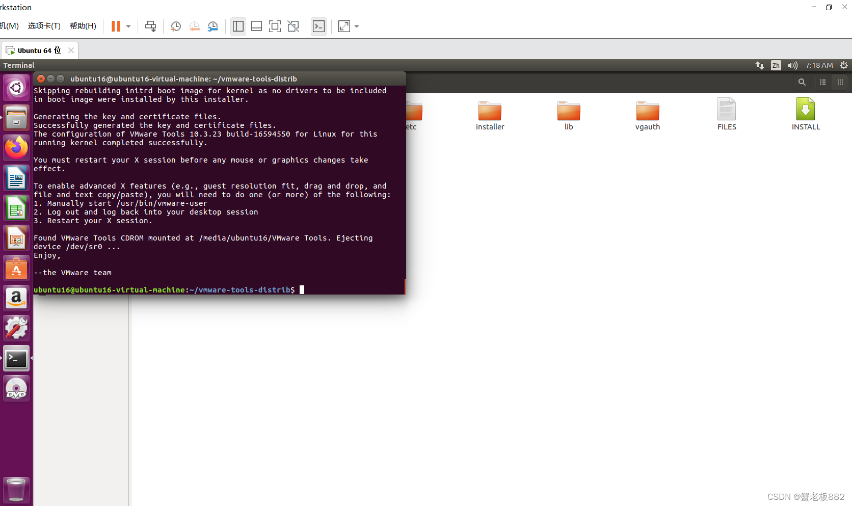The width and height of the screenshot is (852, 506).
Task: Send Ctrl+Alt+Del to the VM
Action: click(x=150, y=26)
